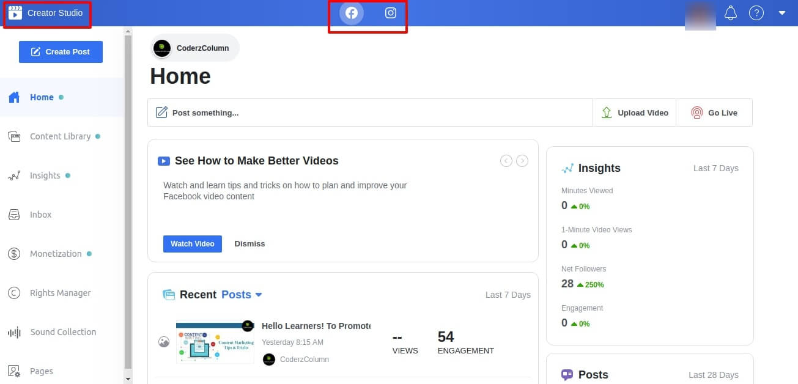This screenshot has height=384, width=798.
Task: Click the Rights Manager copyright icon
Action: (x=14, y=293)
